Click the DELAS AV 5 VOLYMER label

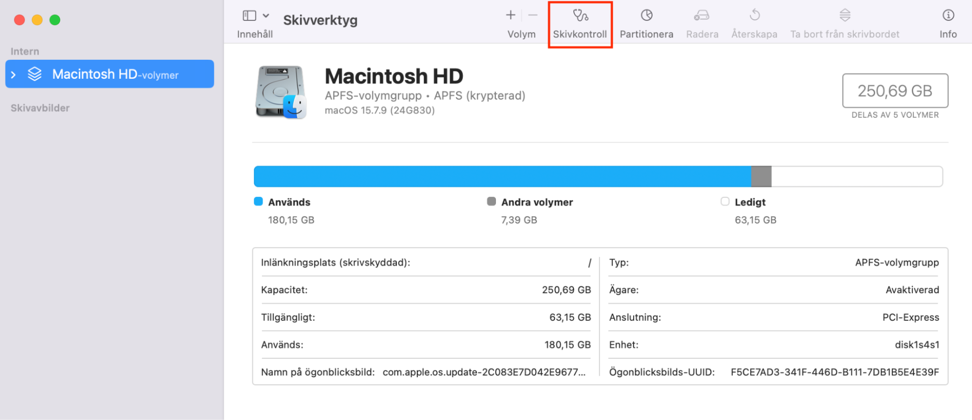coord(895,115)
